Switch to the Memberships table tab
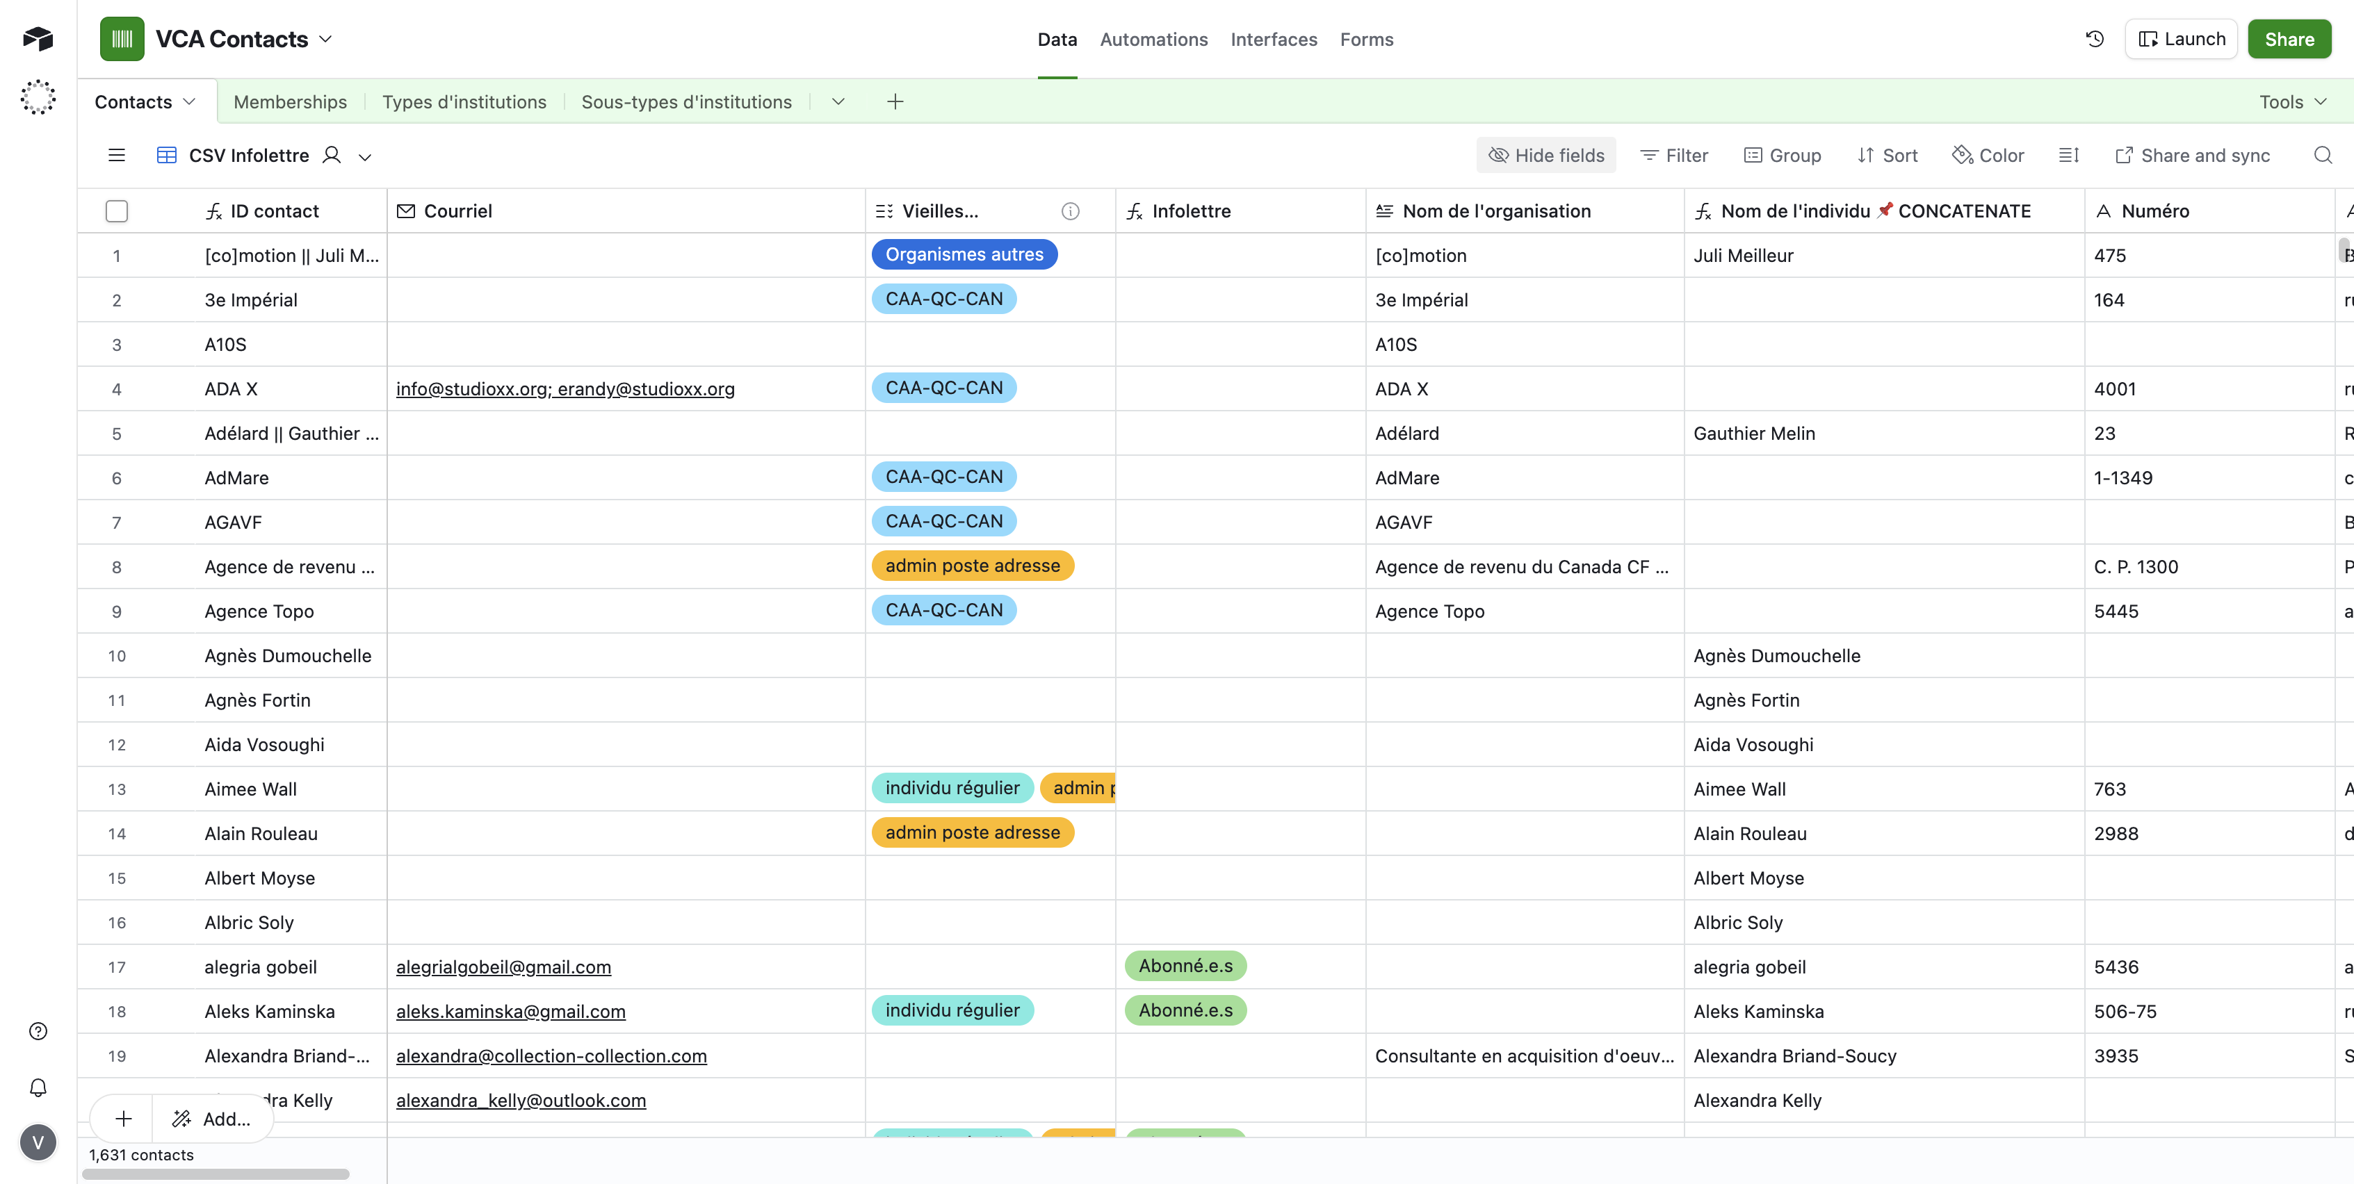Screen dimensions: 2354x1184 [290, 101]
